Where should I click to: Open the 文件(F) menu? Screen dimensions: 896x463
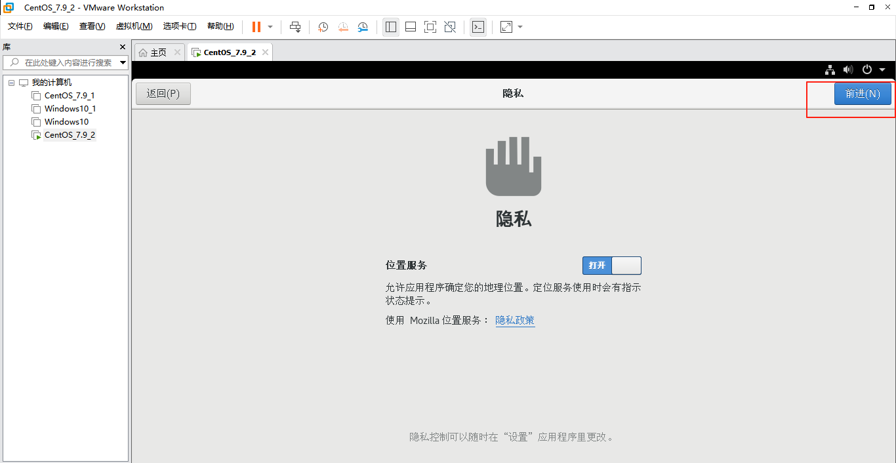point(20,26)
